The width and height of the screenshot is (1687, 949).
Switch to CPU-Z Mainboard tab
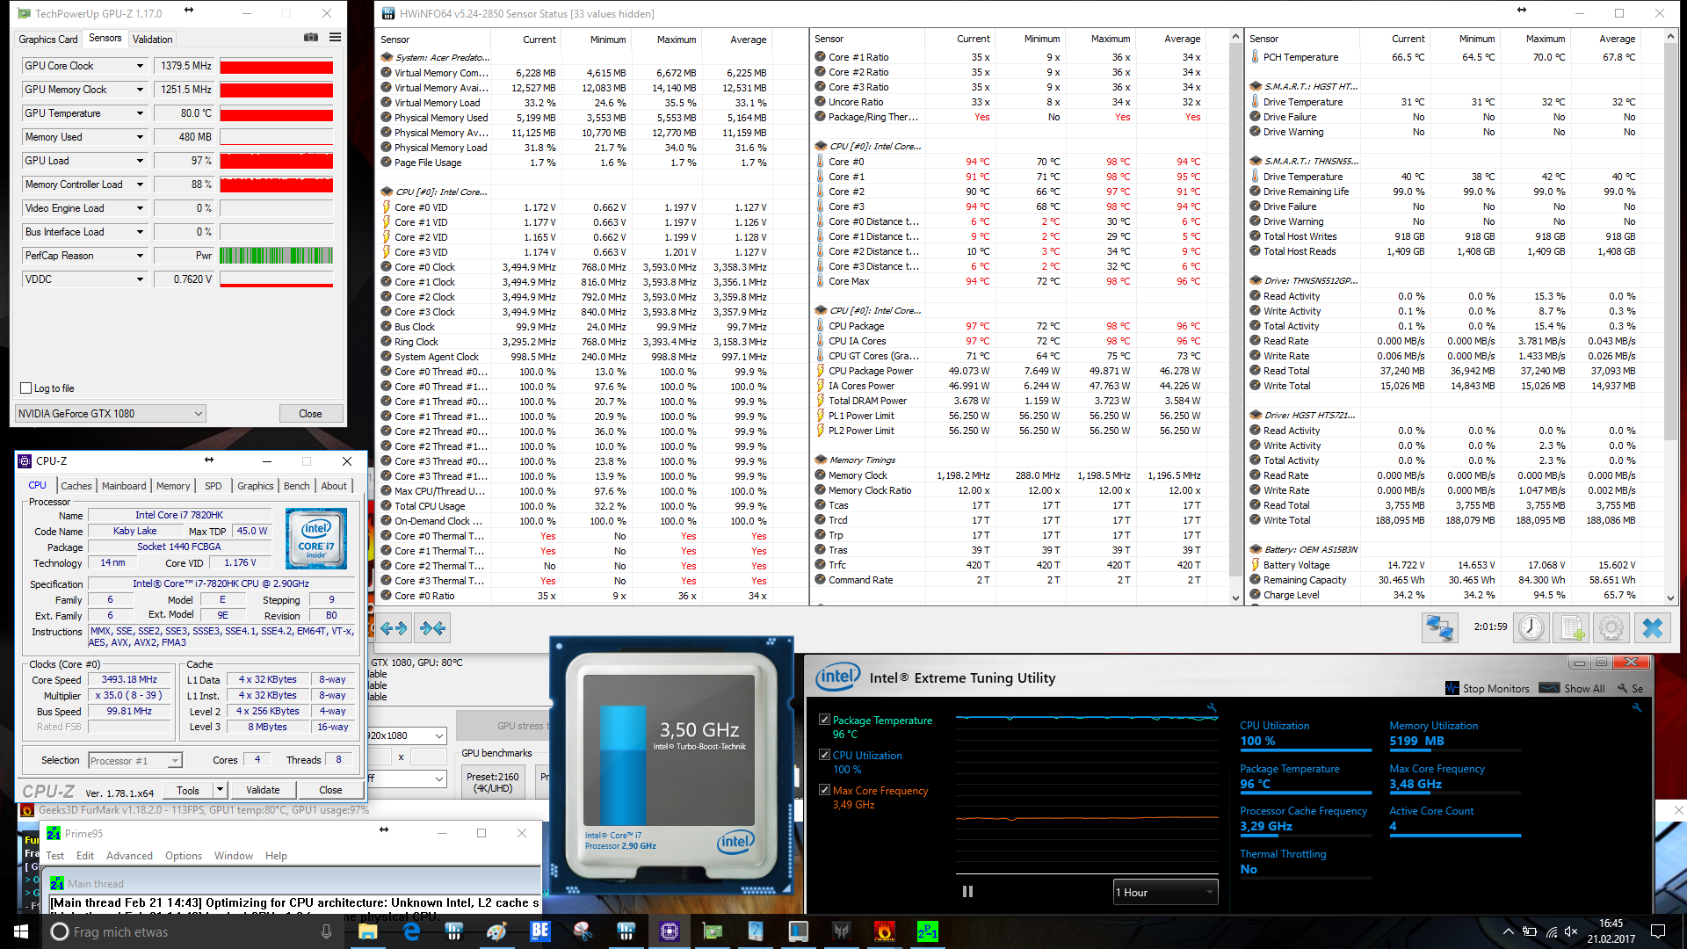tap(124, 486)
